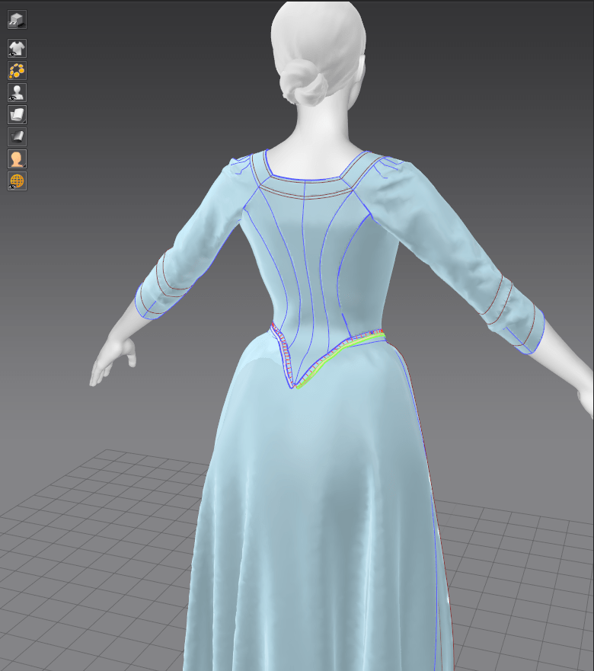Click the dark fabric surface icon

pos(17,137)
